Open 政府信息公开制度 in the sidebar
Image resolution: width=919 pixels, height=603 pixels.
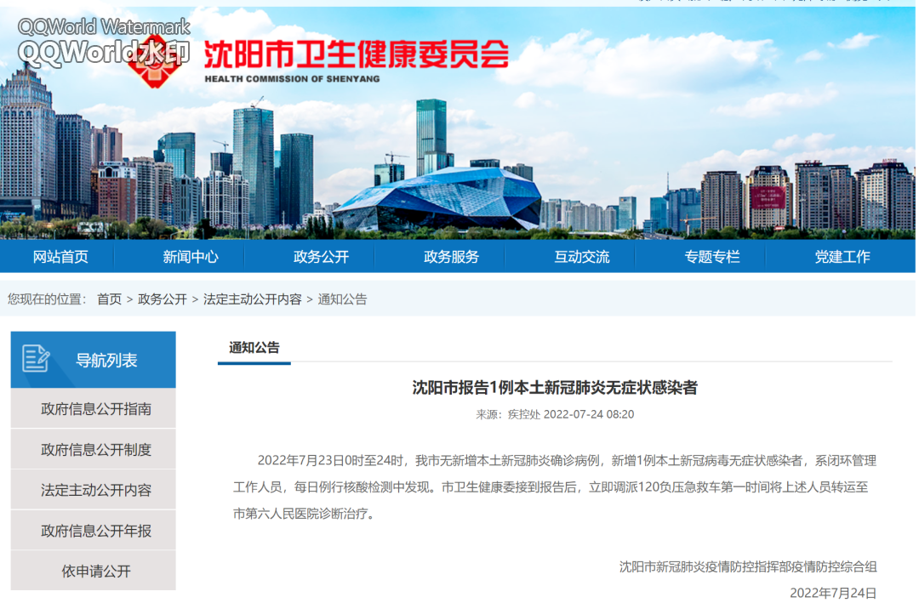(94, 449)
